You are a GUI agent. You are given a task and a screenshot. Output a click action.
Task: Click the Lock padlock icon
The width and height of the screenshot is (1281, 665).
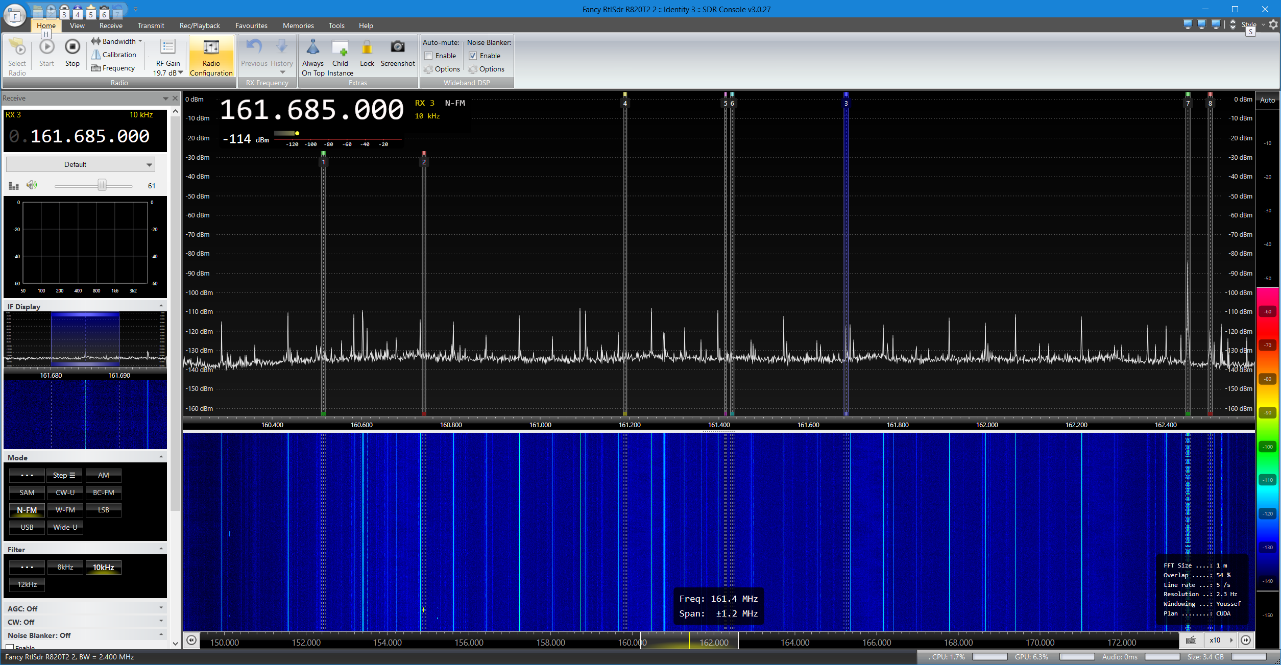(367, 47)
